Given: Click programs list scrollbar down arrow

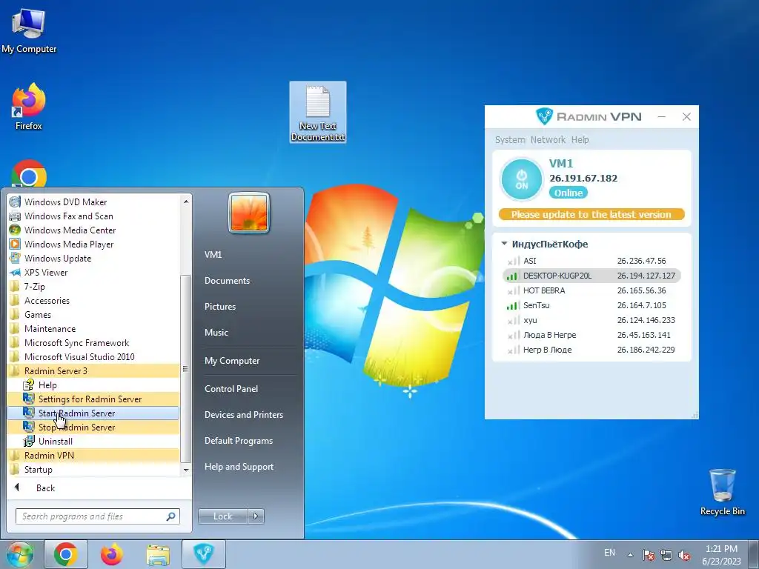Looking at the screenshot, I should (186, 470).
